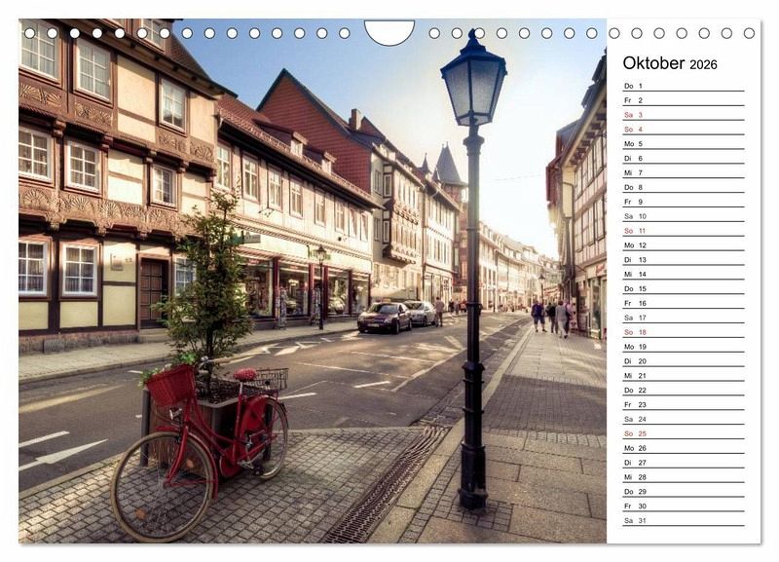Screen dimensions: 779x562
Task: Select the Do 1 date line
Action: (683, 86)
